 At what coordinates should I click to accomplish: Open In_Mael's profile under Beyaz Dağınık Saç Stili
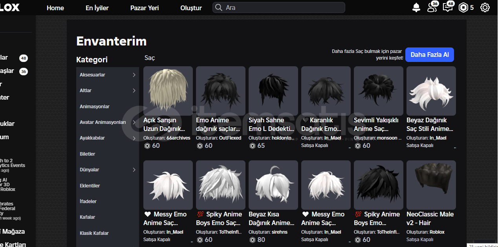[x=438, y=138]
